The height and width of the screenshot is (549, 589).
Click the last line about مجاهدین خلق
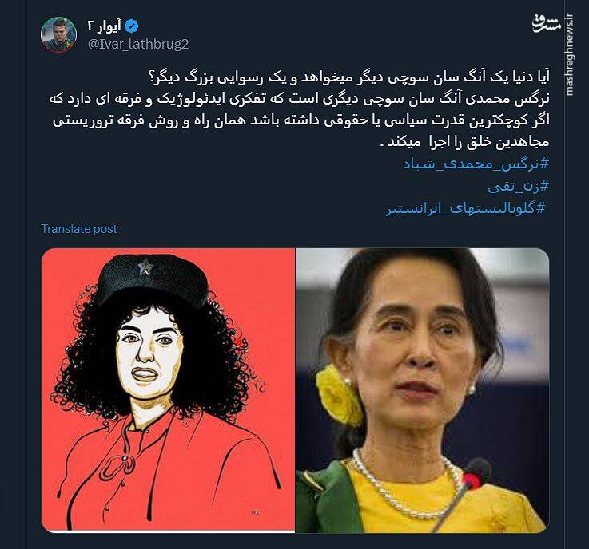(464, 142)
